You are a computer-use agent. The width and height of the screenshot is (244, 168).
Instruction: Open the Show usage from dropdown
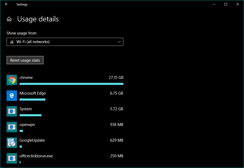point(65,42)
